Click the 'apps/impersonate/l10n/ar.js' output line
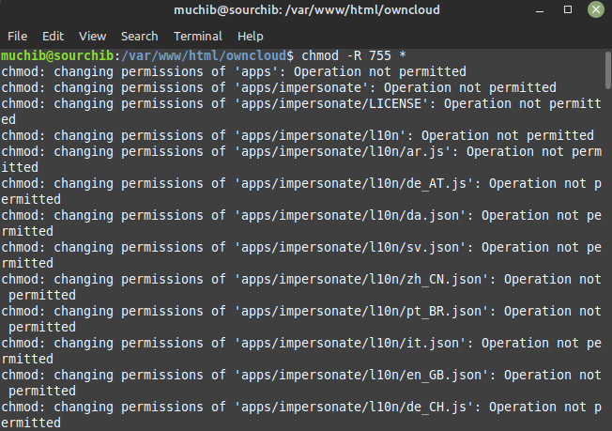 pos(301,160)
